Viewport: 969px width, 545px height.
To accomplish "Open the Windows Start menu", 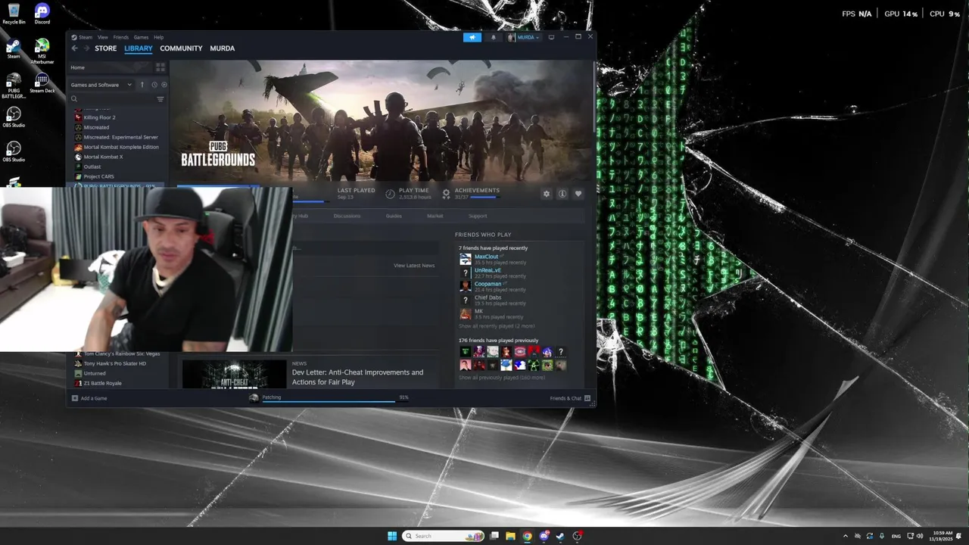I will click(x=392, y=536).
